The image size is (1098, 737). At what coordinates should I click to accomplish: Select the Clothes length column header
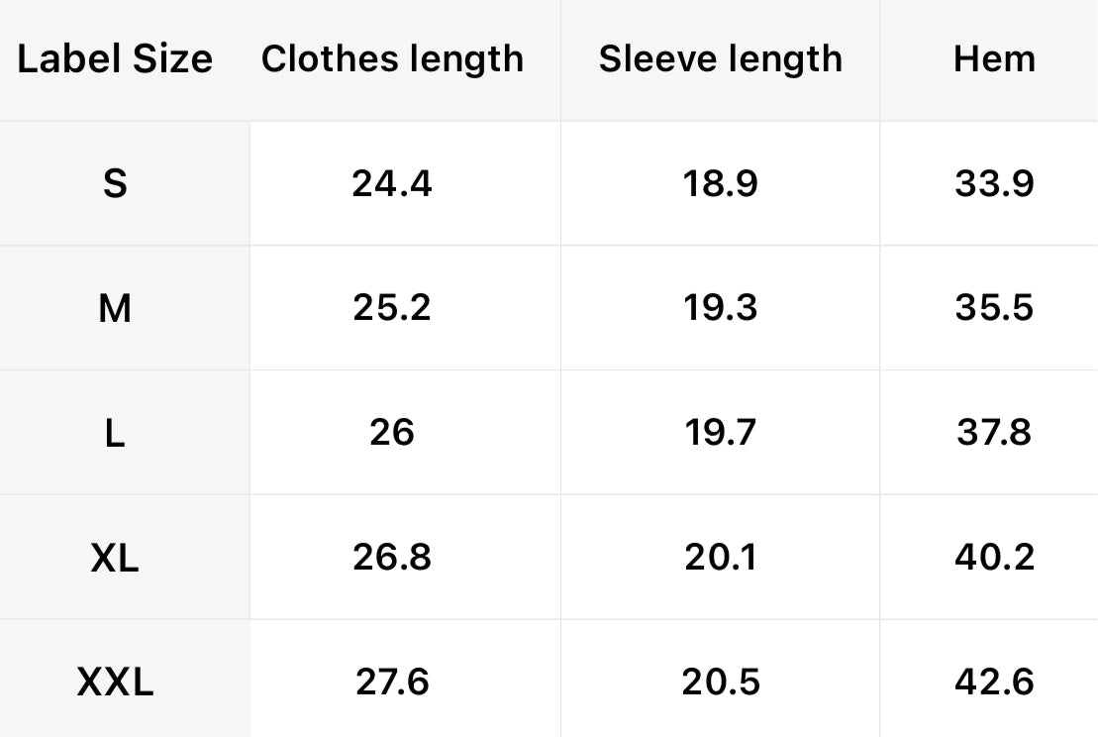(392, 59)
